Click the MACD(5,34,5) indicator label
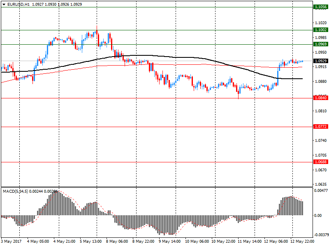Image resolution: width=329 pixels, height=246 pixels. click(x=15, y=191)
